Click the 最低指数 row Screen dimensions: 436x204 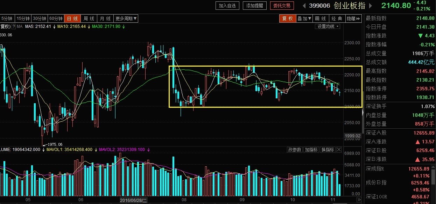coord(400,80)
